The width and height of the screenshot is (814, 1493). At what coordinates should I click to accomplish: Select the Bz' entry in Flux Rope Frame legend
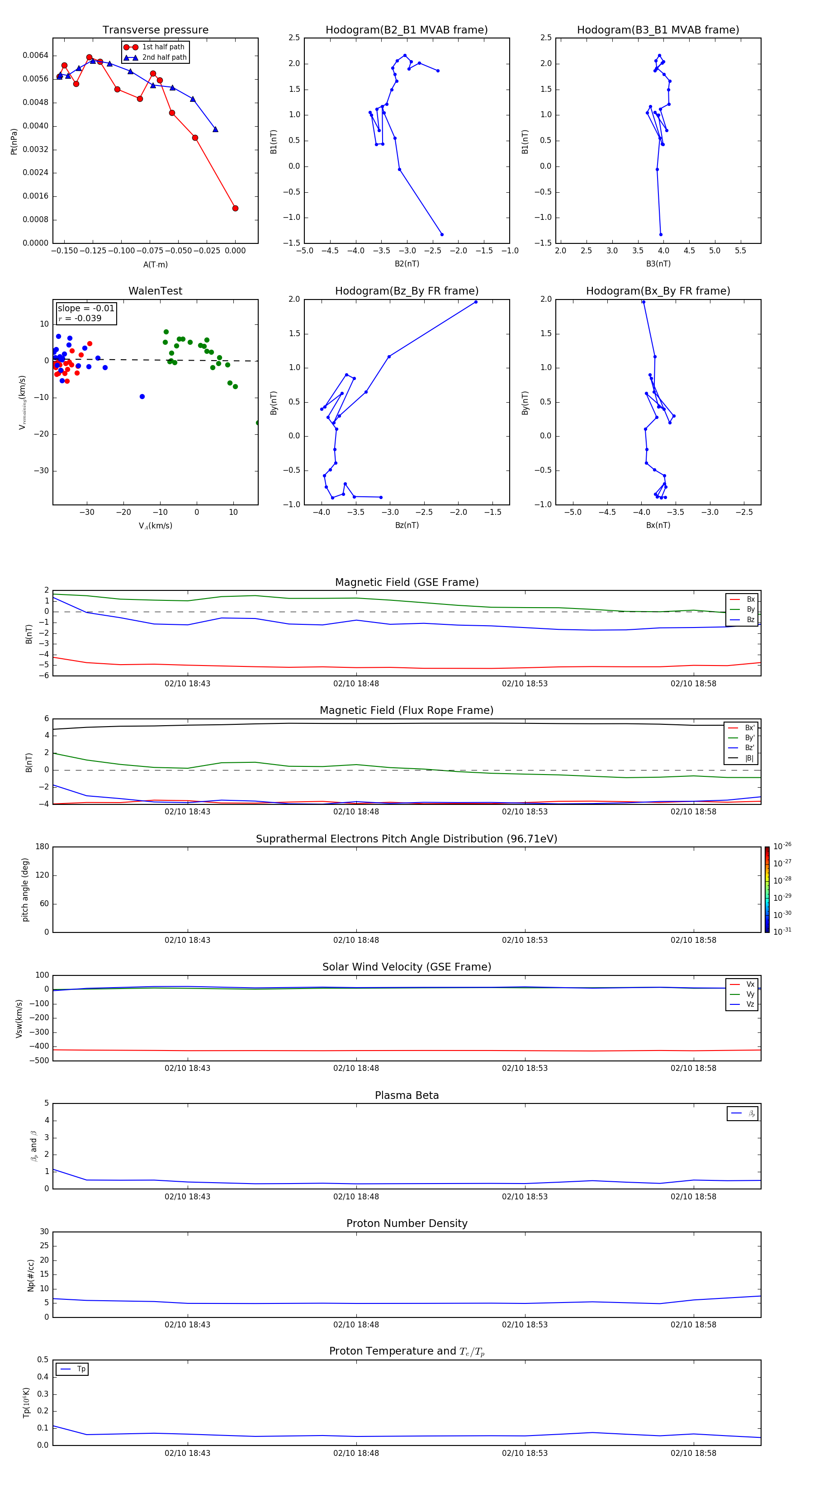pyautogui.click(x=741, y=748)
